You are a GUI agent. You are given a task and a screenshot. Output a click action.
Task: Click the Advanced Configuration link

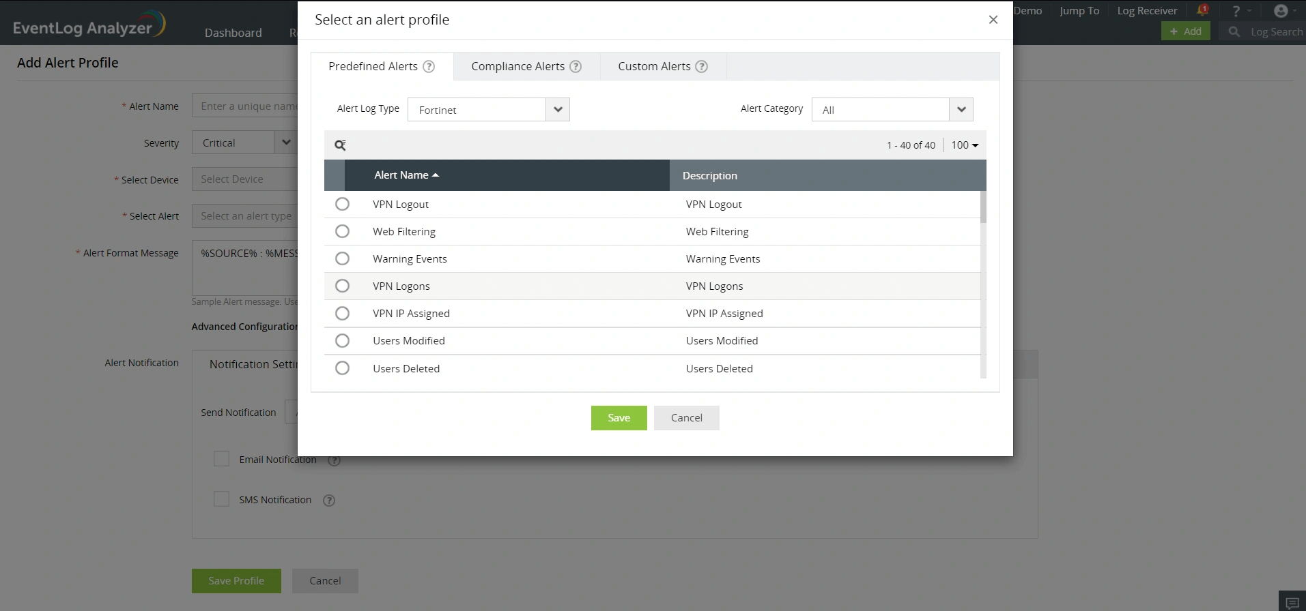pyautogui.click(x=244, y=327)
